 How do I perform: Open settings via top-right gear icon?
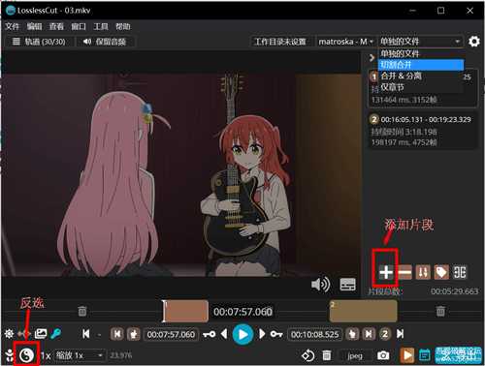(x=474, y=42)
